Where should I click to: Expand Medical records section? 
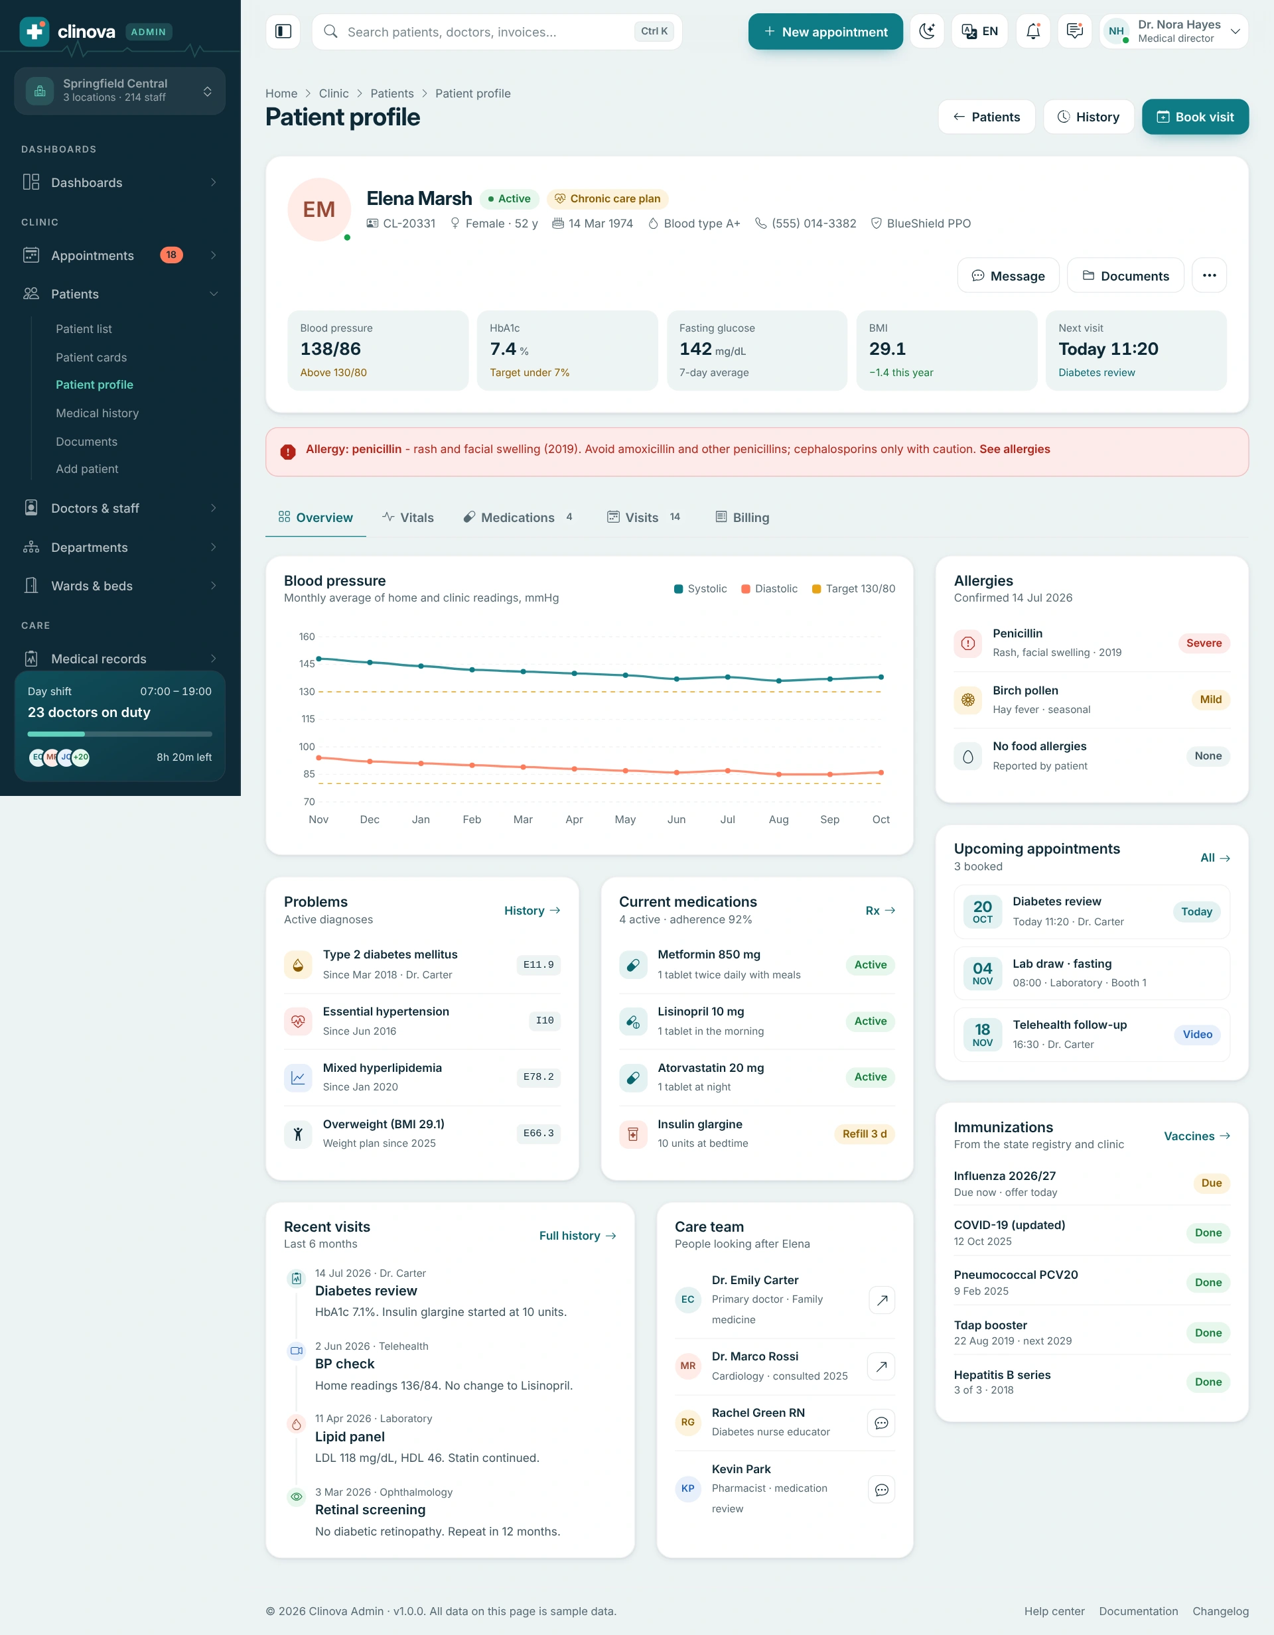click(x=120, y=659)
